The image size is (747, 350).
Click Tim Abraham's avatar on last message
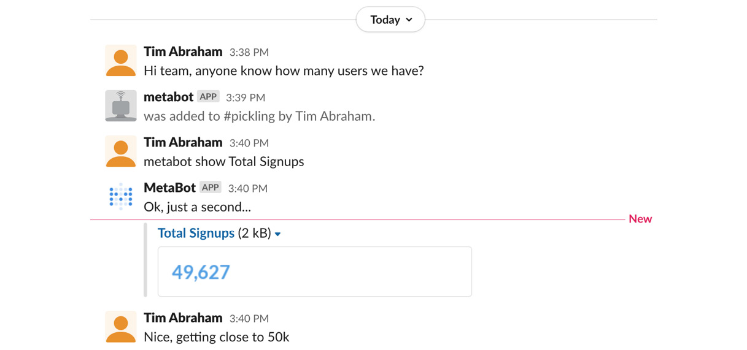click(x=121, y=327)
